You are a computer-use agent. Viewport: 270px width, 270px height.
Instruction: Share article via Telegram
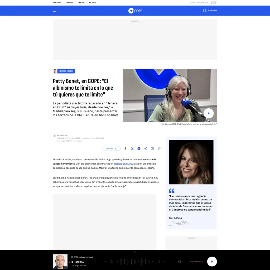tap(146, 148)
